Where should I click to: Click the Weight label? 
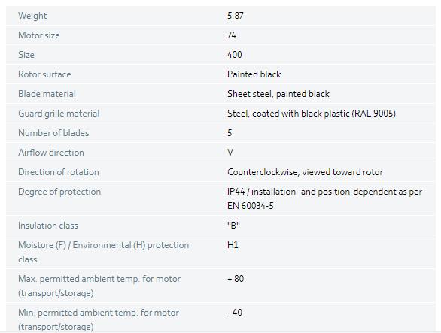pyautogui.click(x=32, y=16)
